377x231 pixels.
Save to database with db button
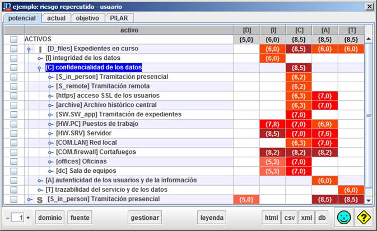pos(322,218)
